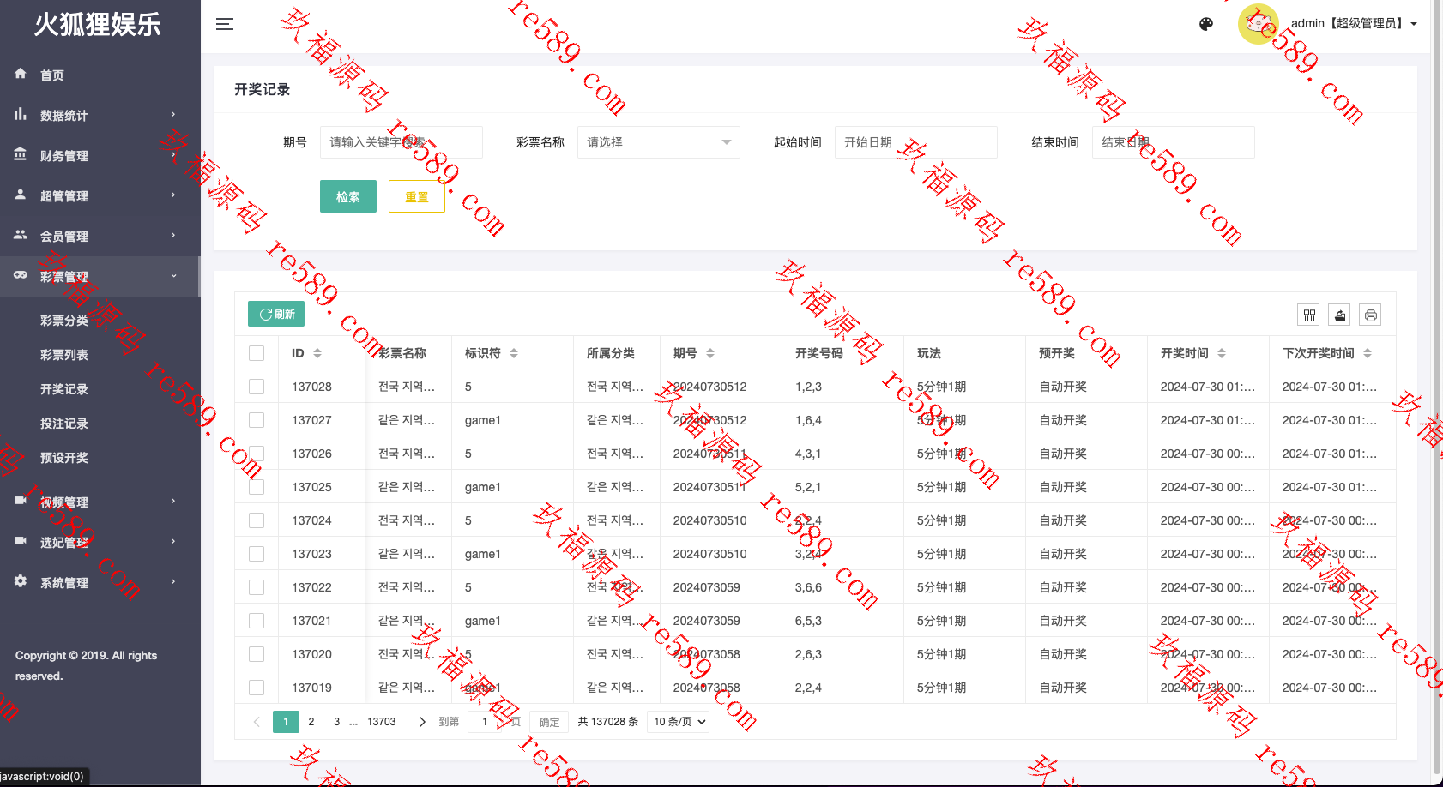Check the row checkbox for ID 137028
This screenshot has width=1443, height=787.
(x=257, y=387)
